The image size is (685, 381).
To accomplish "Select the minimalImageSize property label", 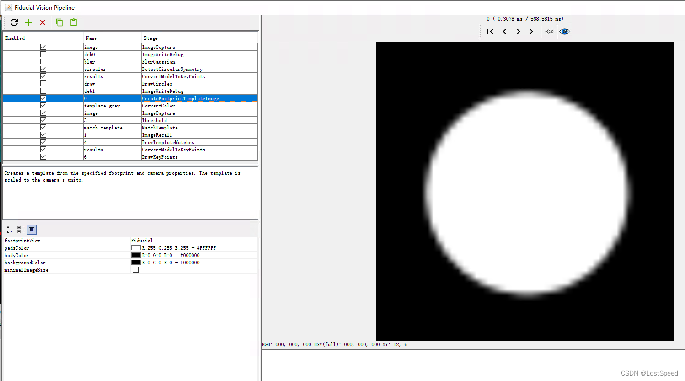I will pos(26,270).
